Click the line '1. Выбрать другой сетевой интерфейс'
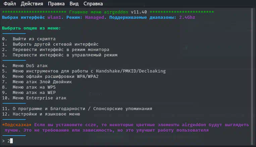The width and height of the screenshot is (256, 147). tap(50, 44)
